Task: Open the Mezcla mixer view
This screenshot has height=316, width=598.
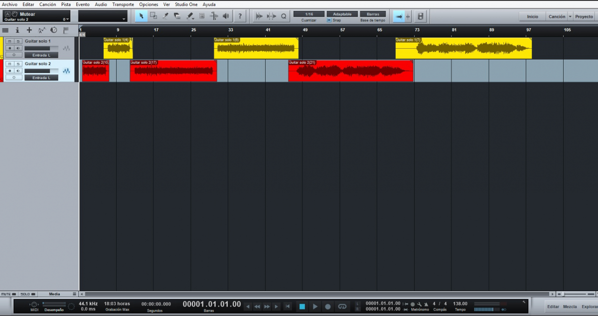Action: point(570,307)
